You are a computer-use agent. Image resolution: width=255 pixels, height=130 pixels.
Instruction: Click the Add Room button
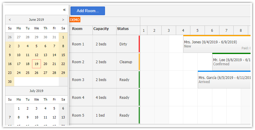88,11
